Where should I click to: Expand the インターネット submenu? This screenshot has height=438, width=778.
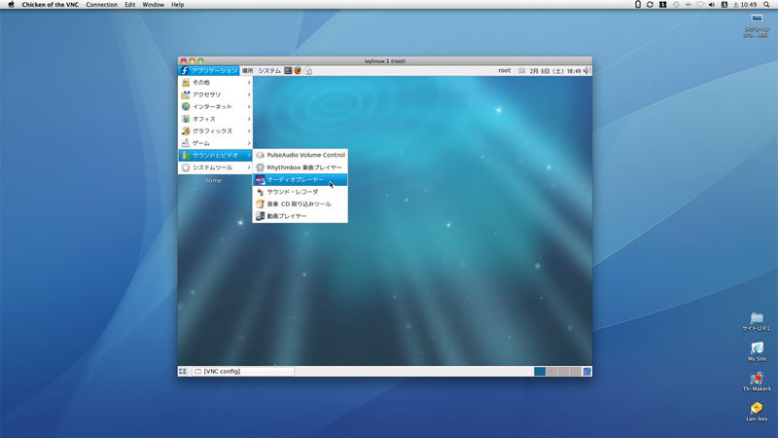pyautogui.click(x=215, y=106)
